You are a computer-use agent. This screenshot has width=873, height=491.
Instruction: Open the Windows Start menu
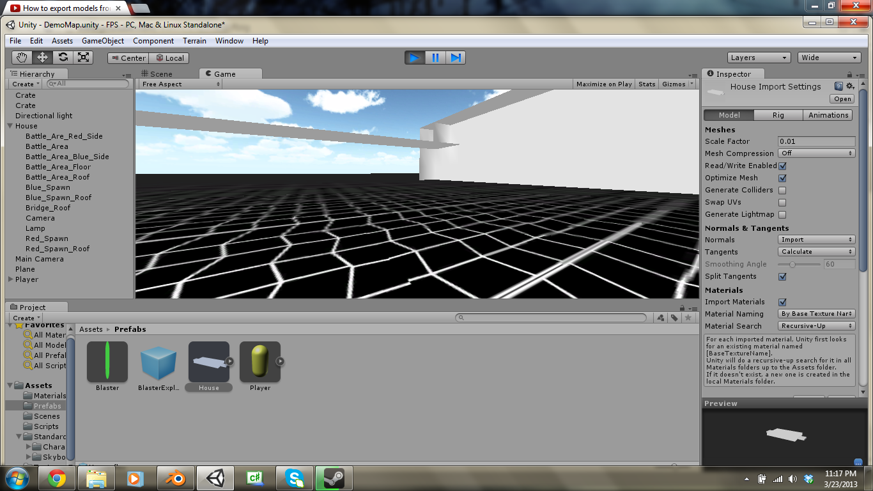[17, 478]
